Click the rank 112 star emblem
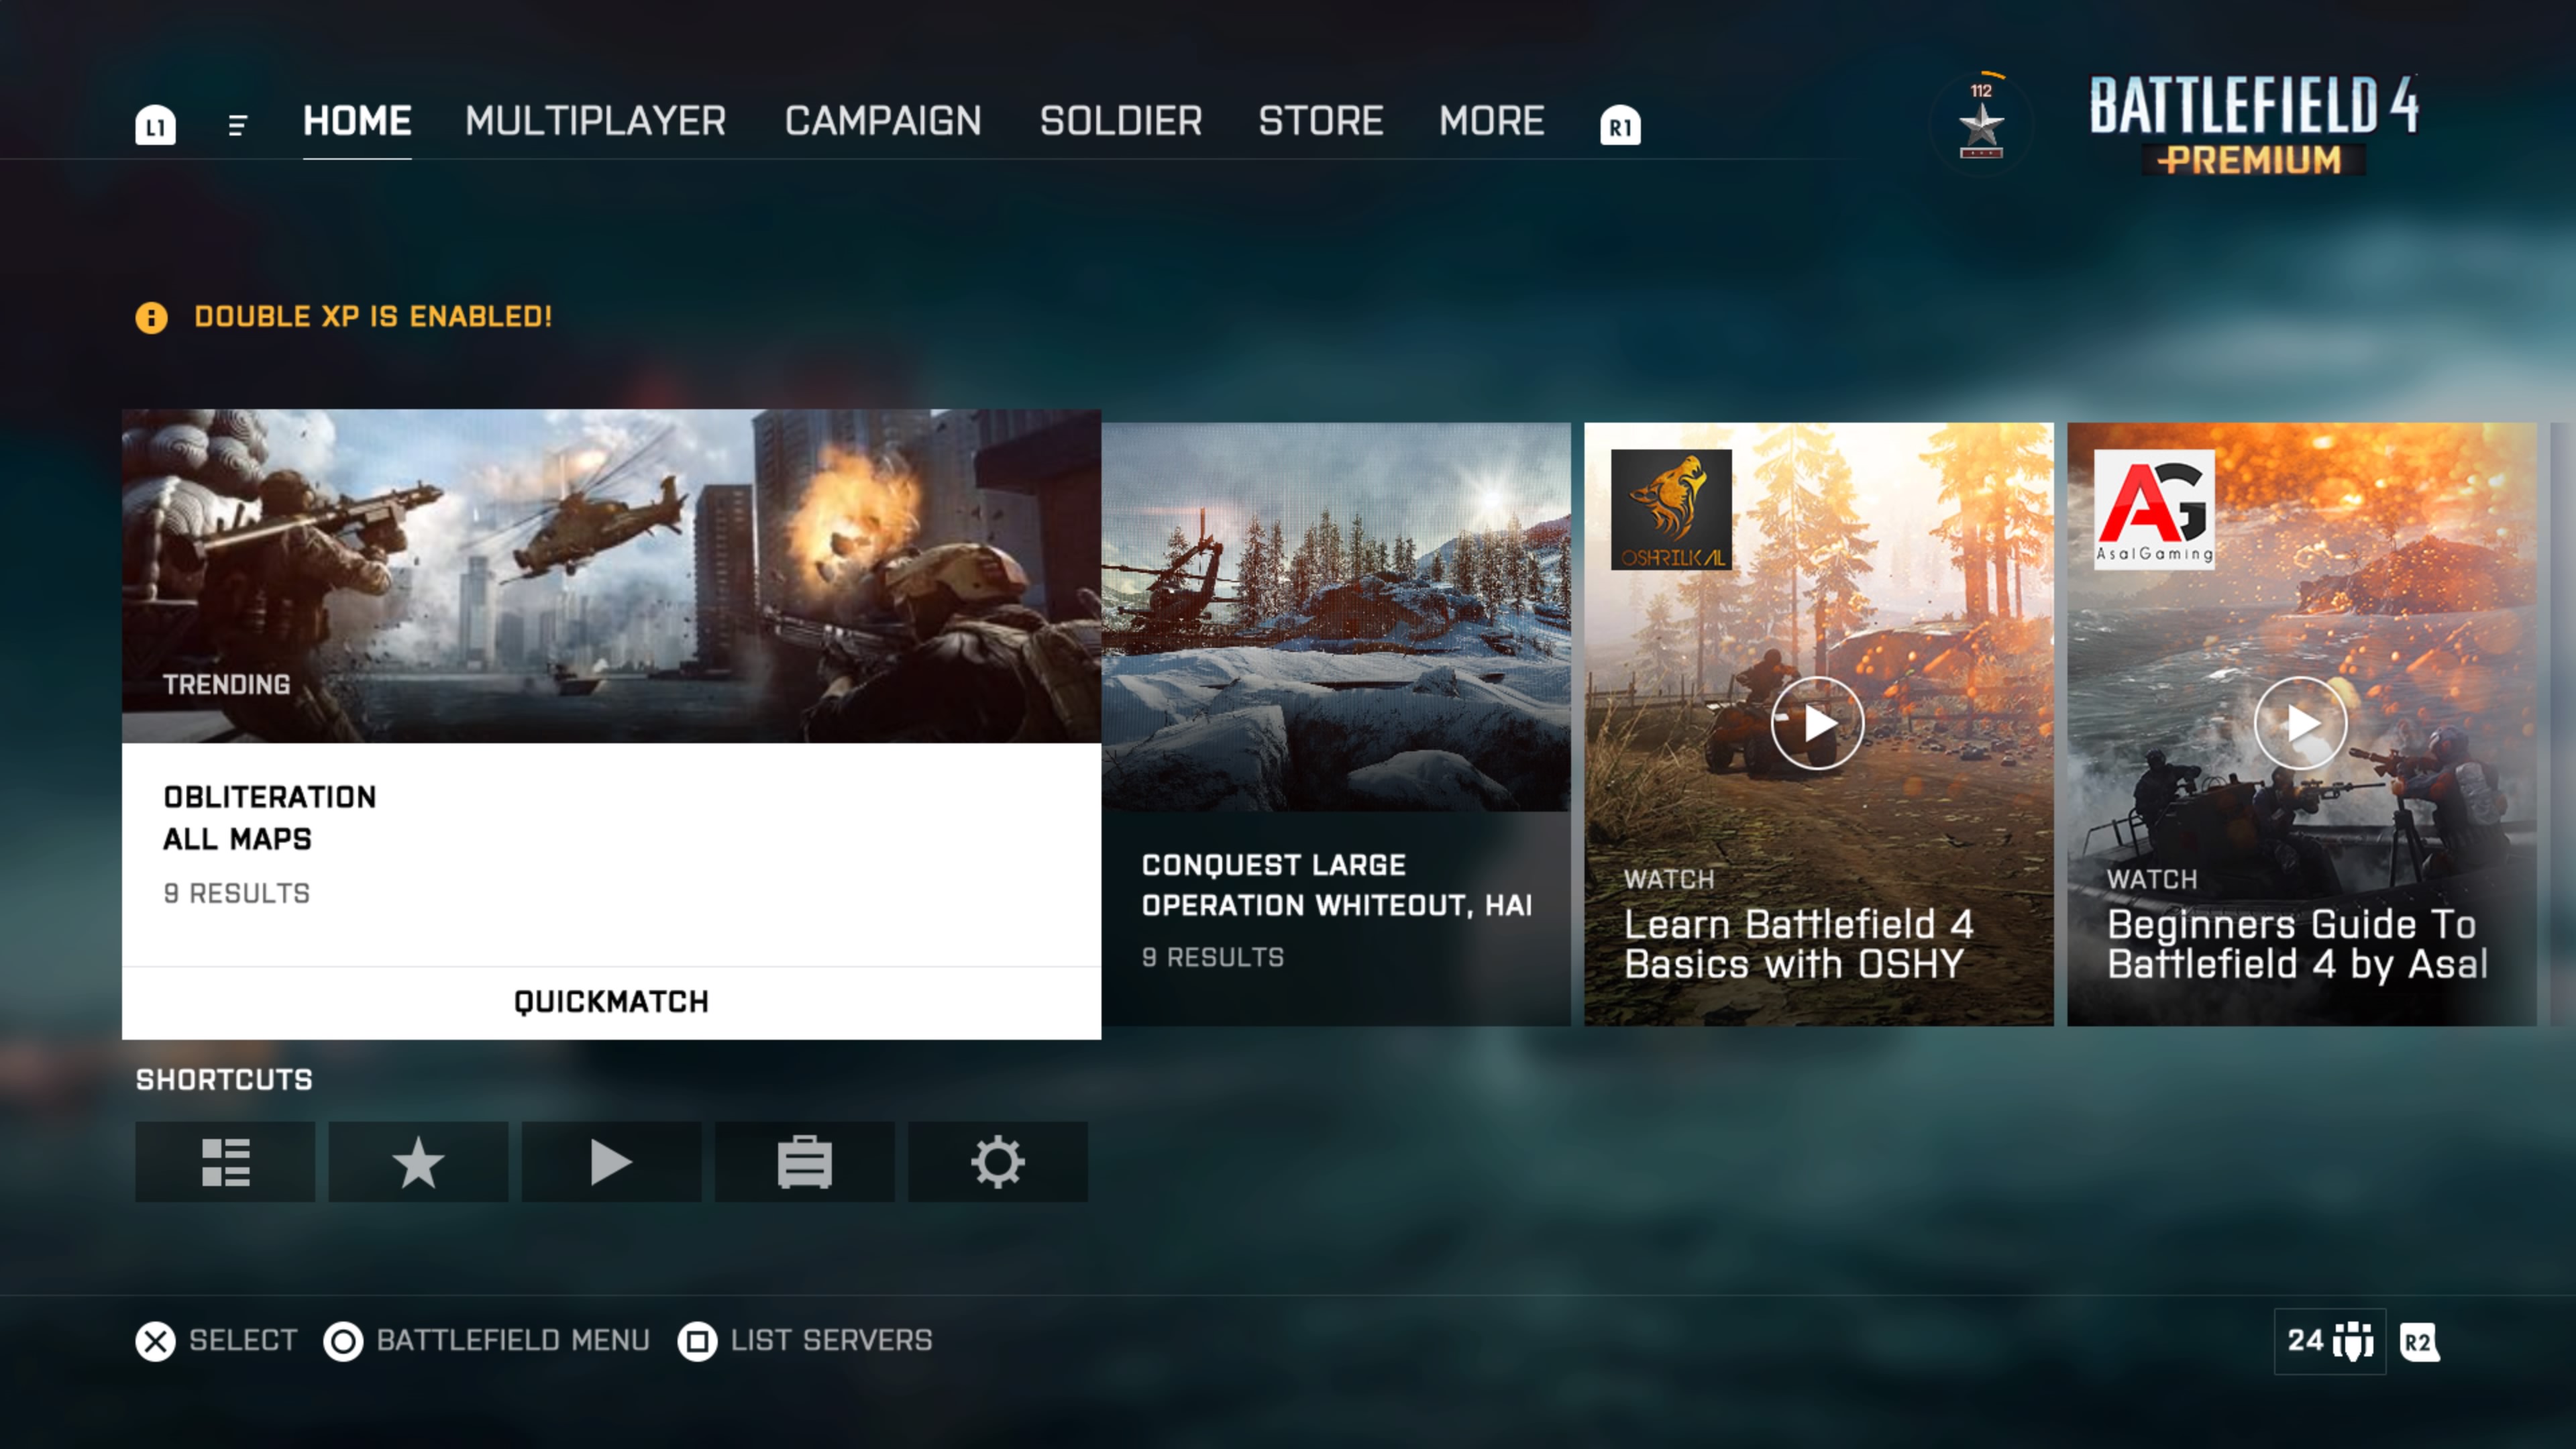The height and width of the screenshot is (1449, 2576). point(1981,123)
